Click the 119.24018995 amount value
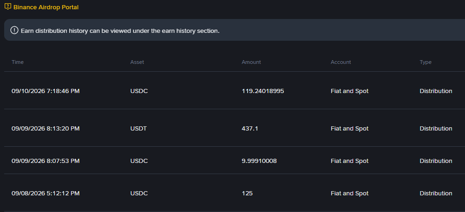Screen dimensions: 465x212 [263, 91]
